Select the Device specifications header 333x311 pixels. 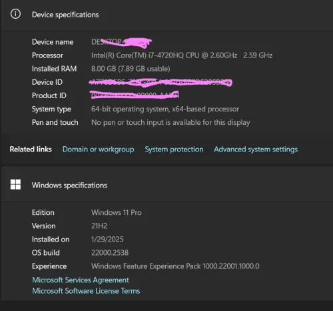tap(65, 15)
